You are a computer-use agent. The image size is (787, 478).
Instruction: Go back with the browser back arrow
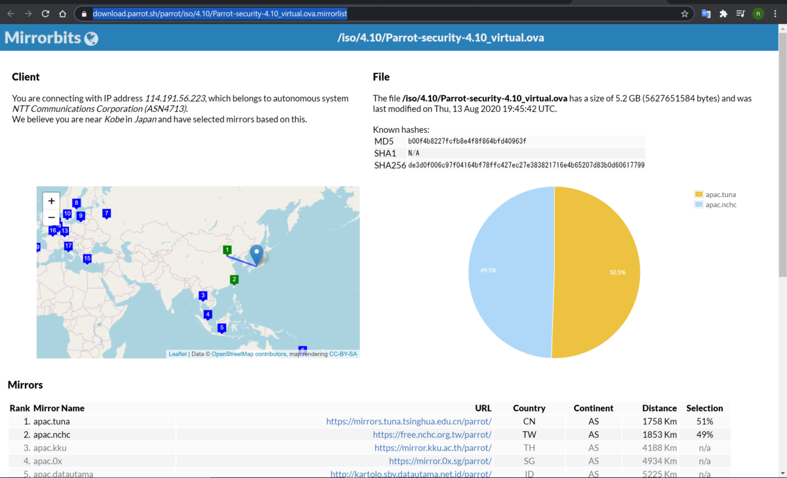click(x=11, y=13)
